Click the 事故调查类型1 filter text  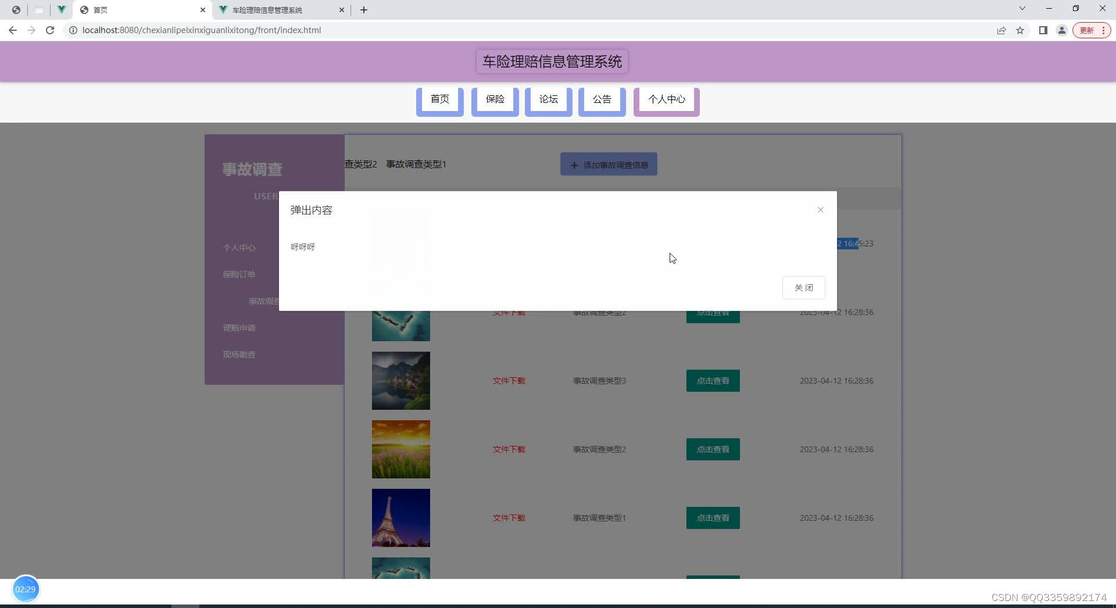pos(416,164)
